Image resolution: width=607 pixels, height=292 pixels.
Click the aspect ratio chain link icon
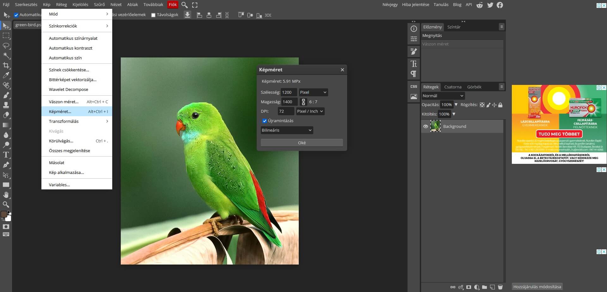[x=303, y=102]
